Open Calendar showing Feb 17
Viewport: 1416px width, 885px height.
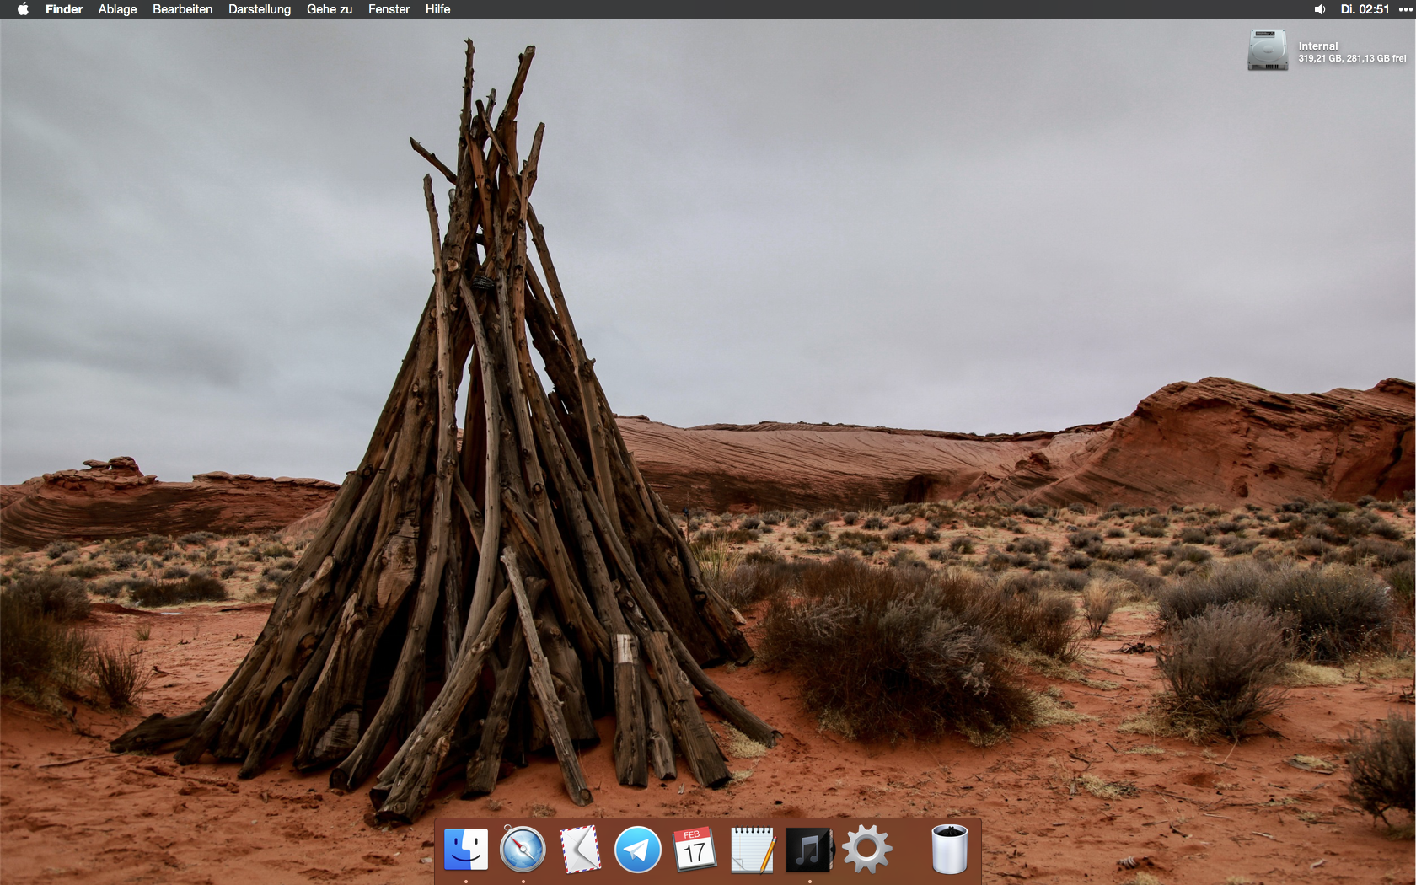click(x=695, y=849)
